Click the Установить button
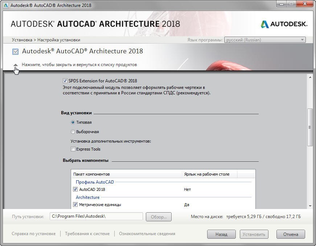Screen dimensions: 316x246 (254, 234)
